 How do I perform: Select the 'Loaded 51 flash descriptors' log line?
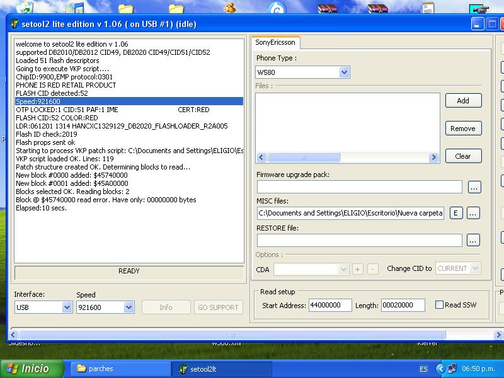pos(57,60)
